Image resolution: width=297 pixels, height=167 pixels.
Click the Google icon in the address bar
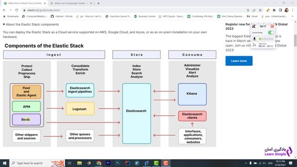(x=248, y=10)
